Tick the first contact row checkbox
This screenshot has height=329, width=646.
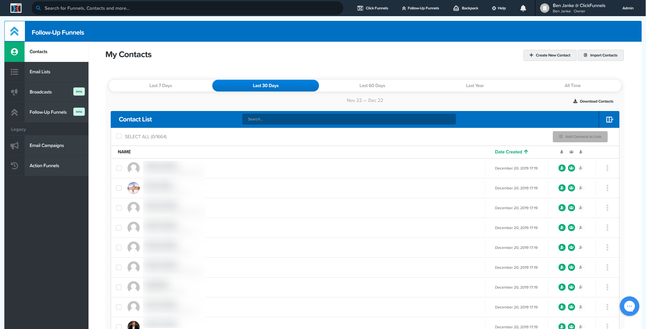tap(119, 168)
